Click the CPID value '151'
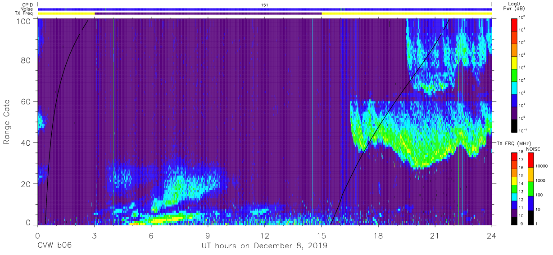 point(265,5)
